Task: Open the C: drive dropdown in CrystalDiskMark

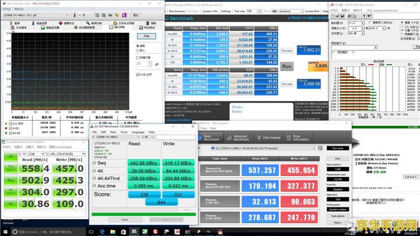Action: tap(65, 154)
